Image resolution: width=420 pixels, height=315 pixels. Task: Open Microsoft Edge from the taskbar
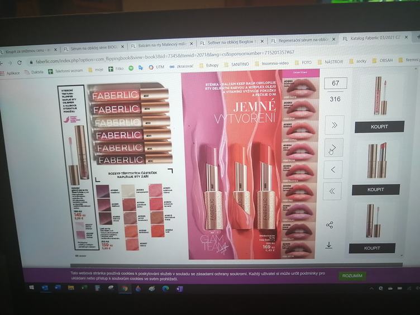pos(165,289)
